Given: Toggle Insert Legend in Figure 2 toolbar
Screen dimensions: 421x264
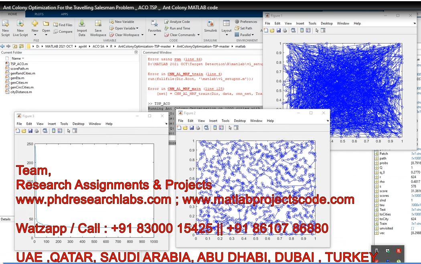Looking at the screenshot, I should pyautogui.click(x=221, y=128).
